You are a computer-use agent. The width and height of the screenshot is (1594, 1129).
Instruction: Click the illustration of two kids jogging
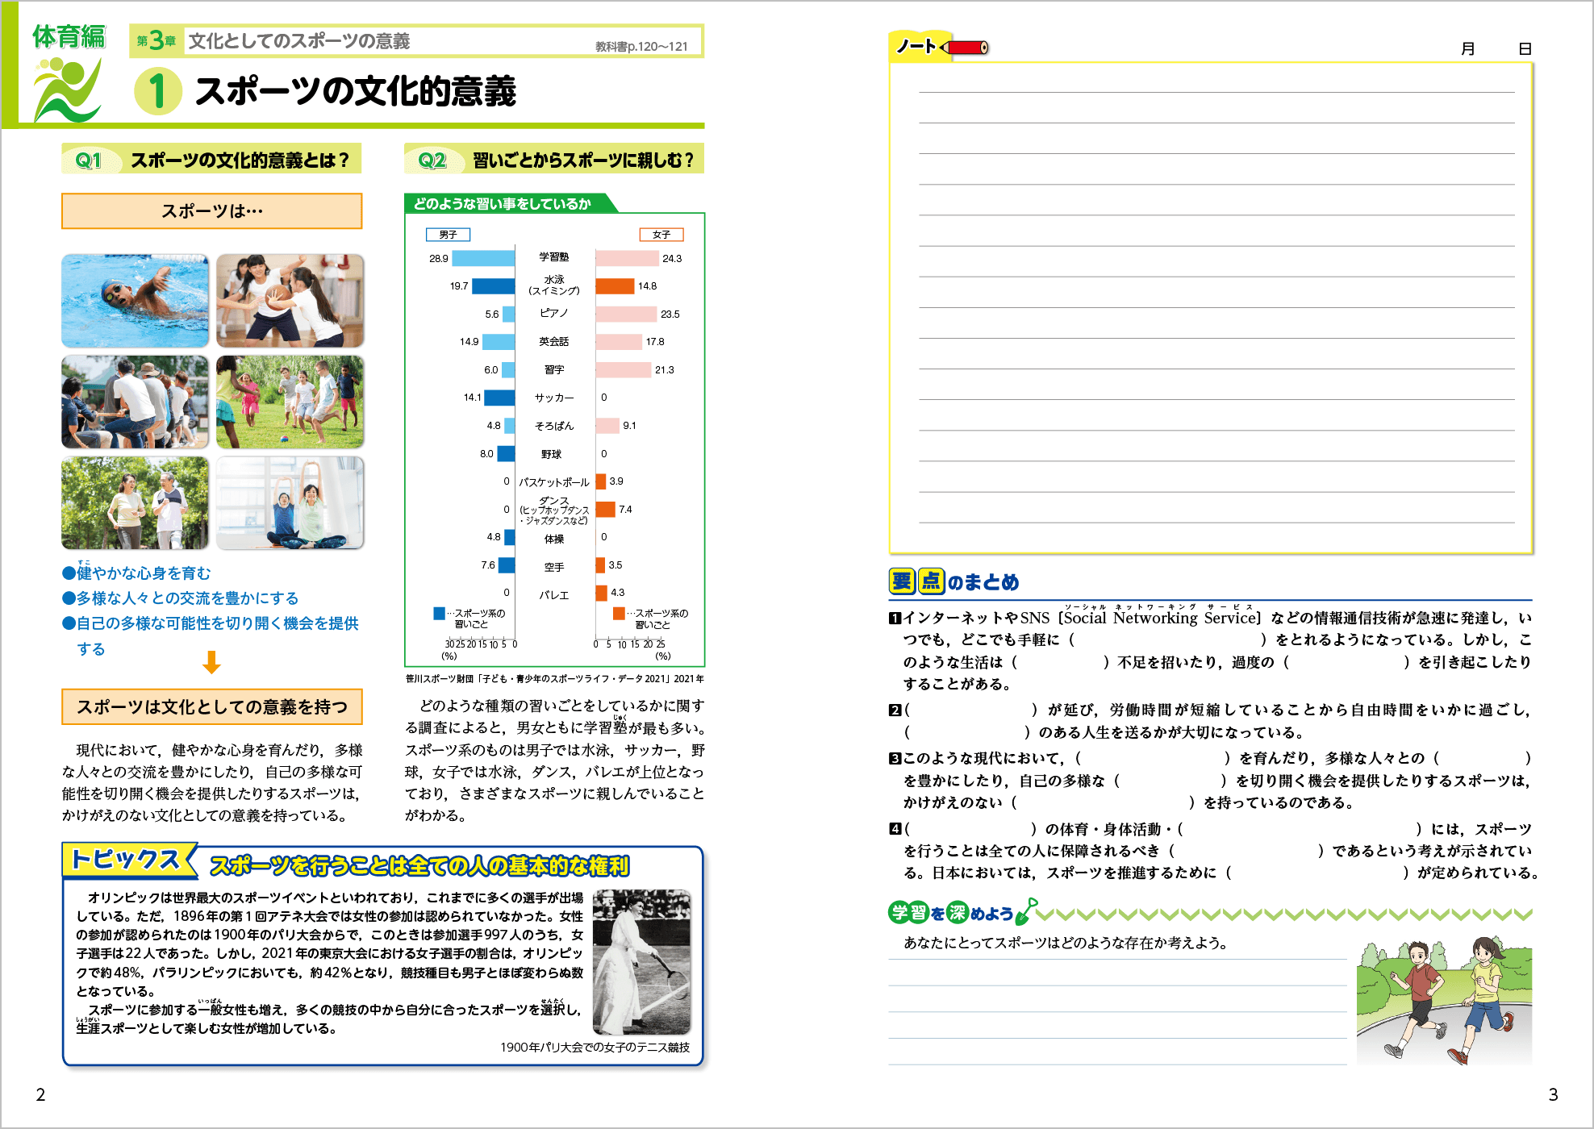coord(1444,1000)
